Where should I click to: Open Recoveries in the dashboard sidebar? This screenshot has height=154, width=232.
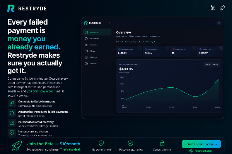[97, 38]
